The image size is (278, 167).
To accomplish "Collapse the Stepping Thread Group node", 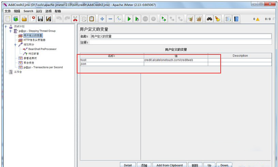I will tap(11, 31).
